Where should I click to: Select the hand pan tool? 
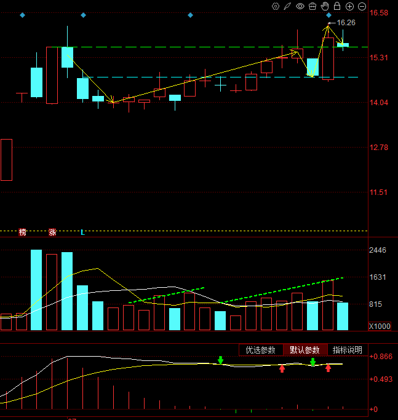(x=325, y=6)
